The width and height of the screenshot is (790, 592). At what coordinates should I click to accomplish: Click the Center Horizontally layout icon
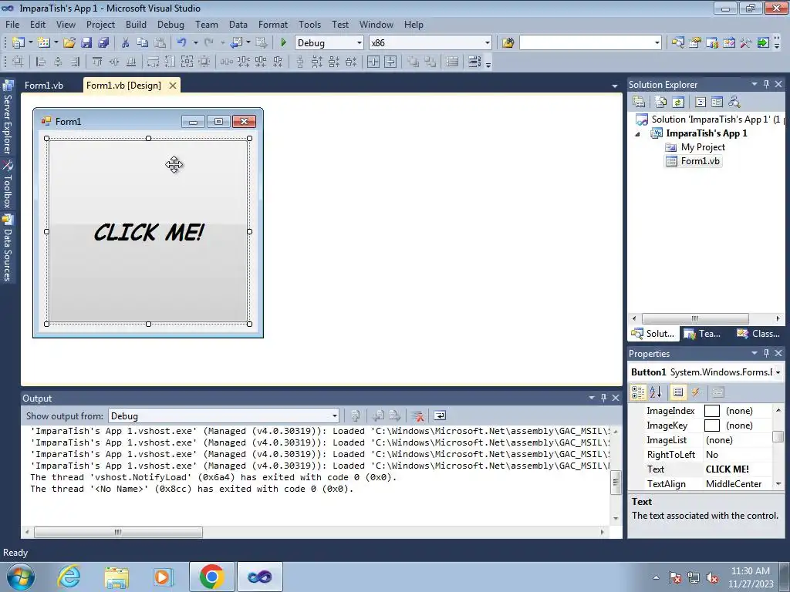[373, 62]
